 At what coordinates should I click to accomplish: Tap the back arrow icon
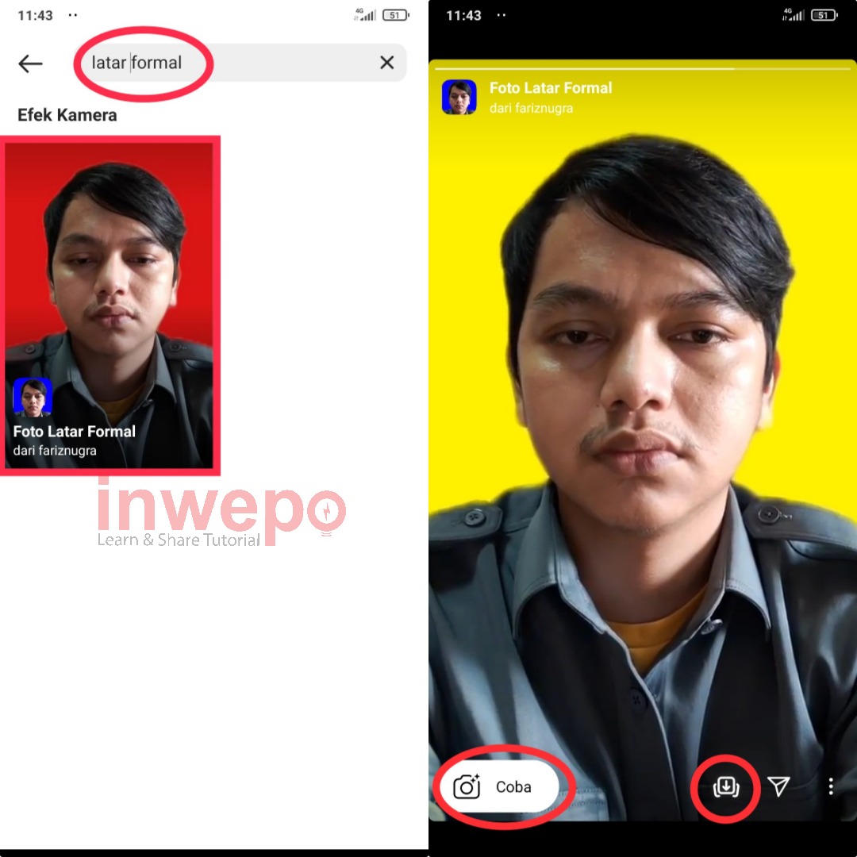tap(30, 63)
